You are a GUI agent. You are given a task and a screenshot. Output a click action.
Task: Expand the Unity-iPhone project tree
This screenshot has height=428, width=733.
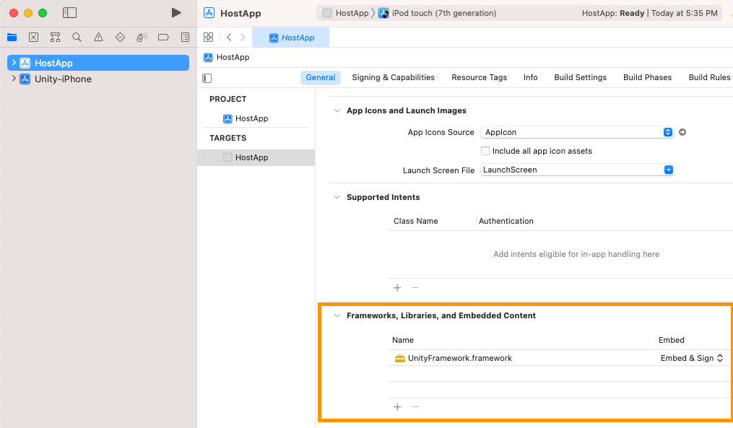(14, 79)
